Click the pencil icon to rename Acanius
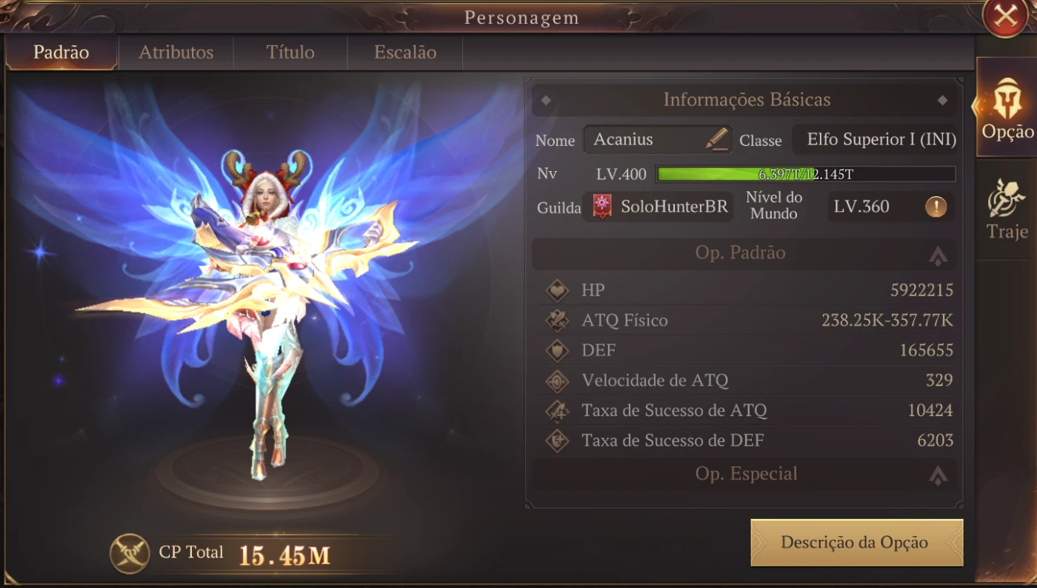 [x=716, y=138]
